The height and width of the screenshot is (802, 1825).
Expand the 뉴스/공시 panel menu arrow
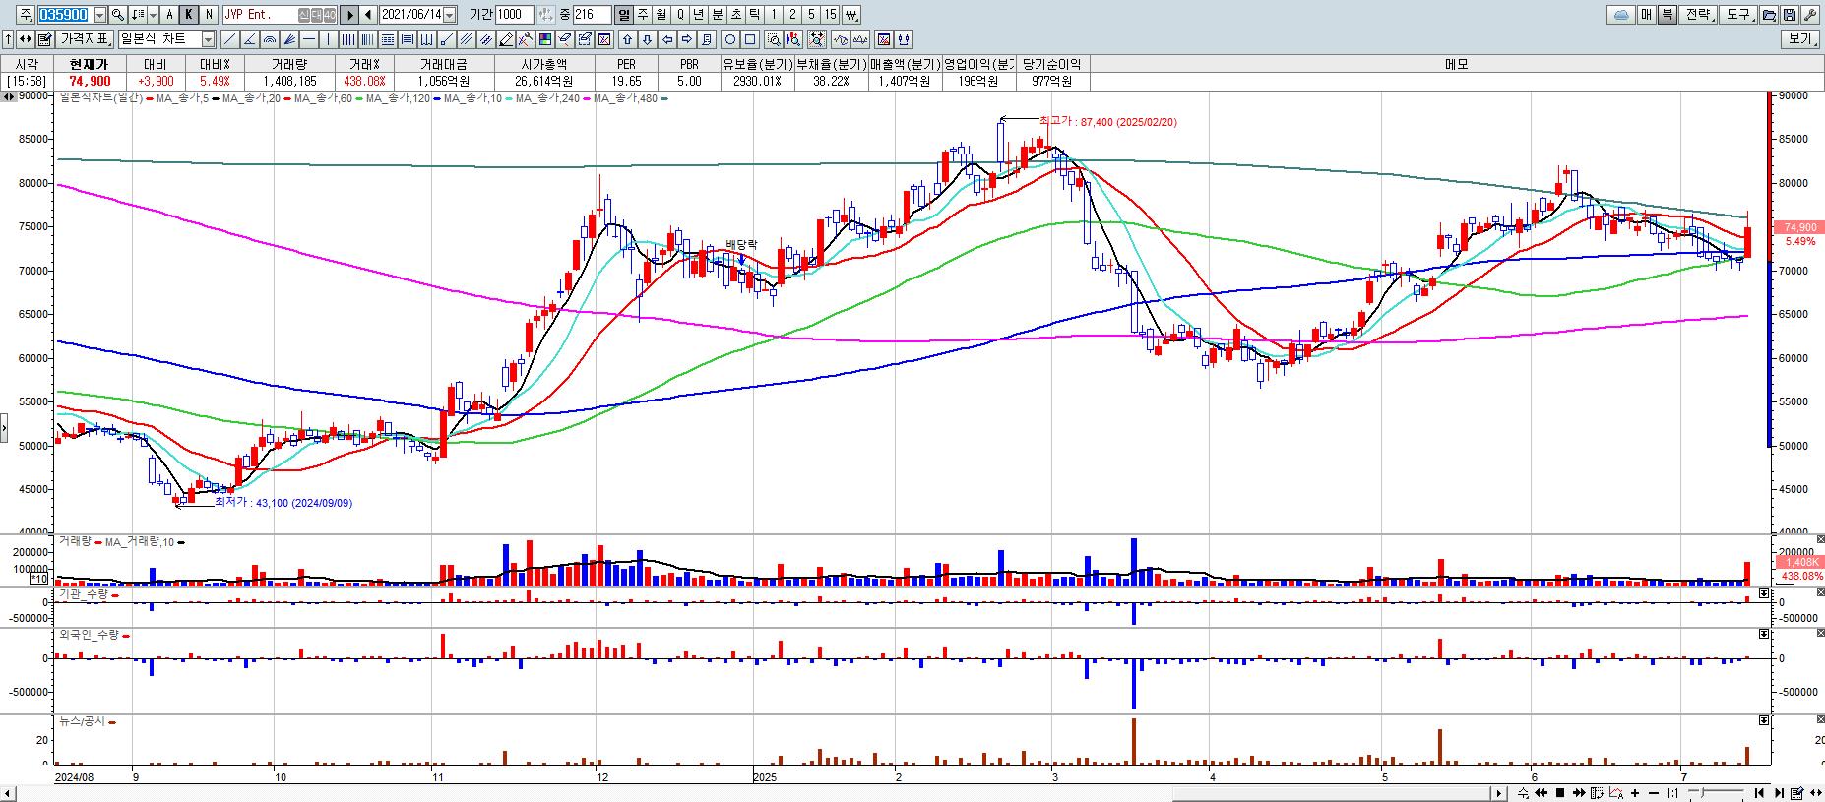click(x=1764, y=720)
